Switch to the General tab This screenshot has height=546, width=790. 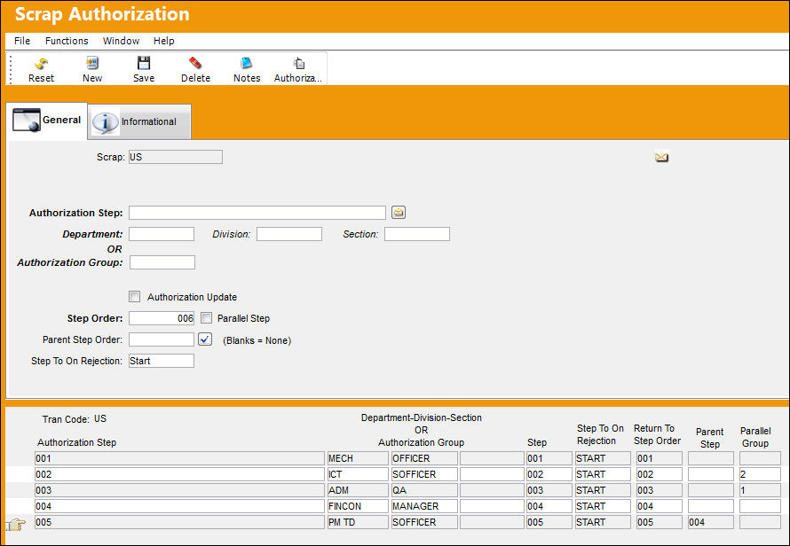coord(47,121)
